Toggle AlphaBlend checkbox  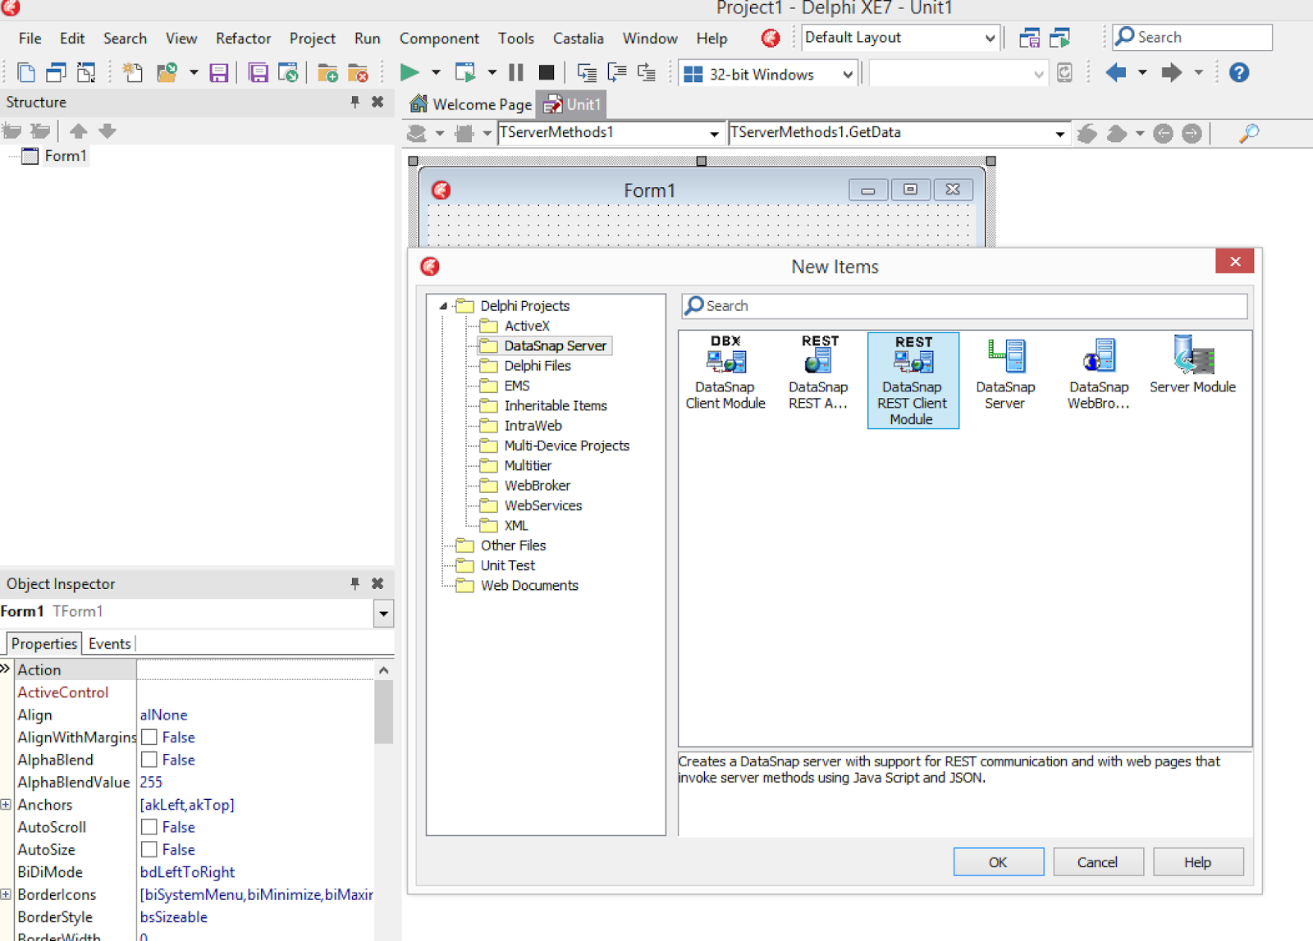149,760
